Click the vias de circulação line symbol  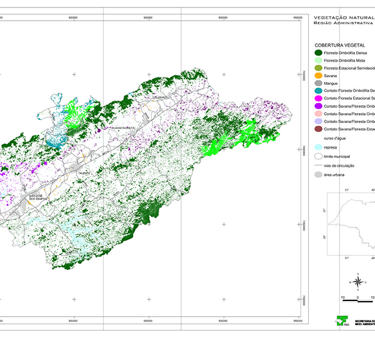318,166
